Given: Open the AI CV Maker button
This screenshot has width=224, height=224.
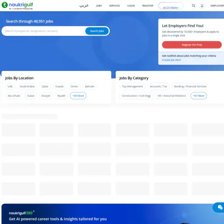Looking at the screenshot, I should click(x=171, y=6).
